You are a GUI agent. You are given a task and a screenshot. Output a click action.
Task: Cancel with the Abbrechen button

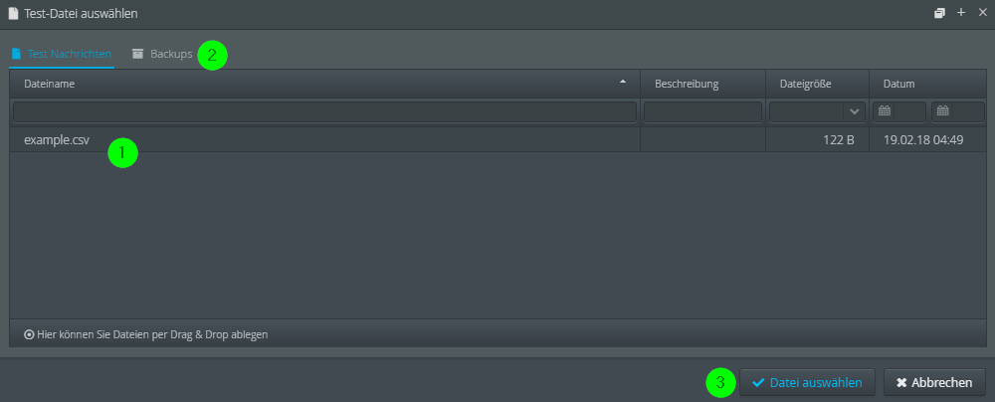coord(934,382)
